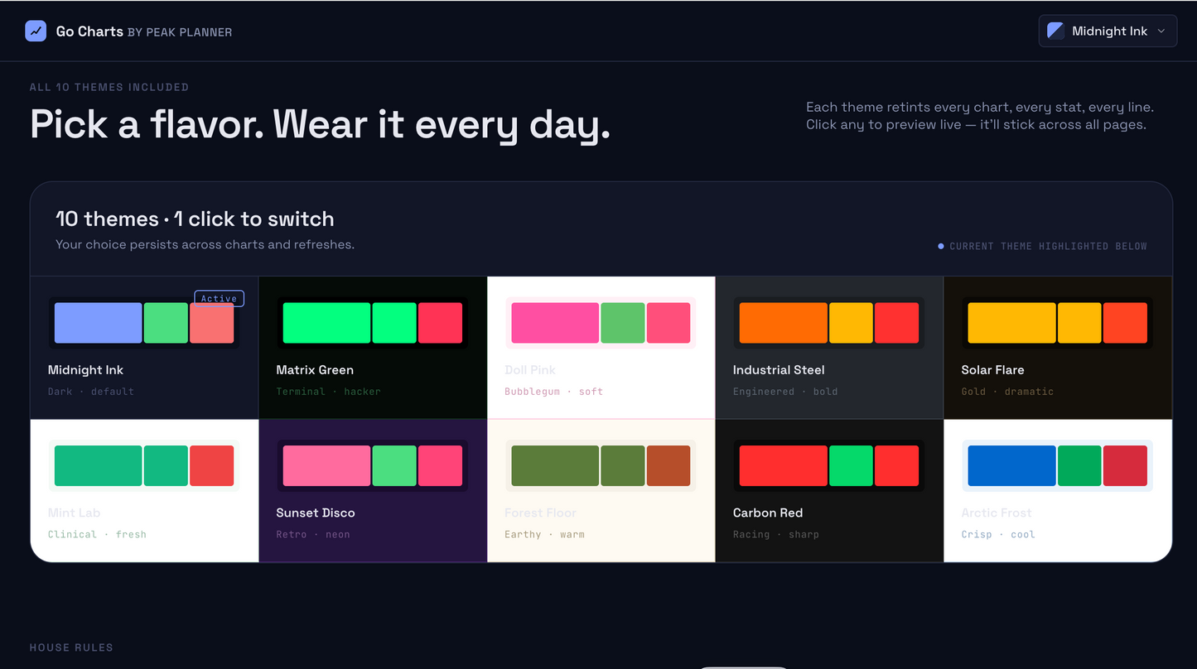Click the theme dropdown chevron arrow

1161,31
